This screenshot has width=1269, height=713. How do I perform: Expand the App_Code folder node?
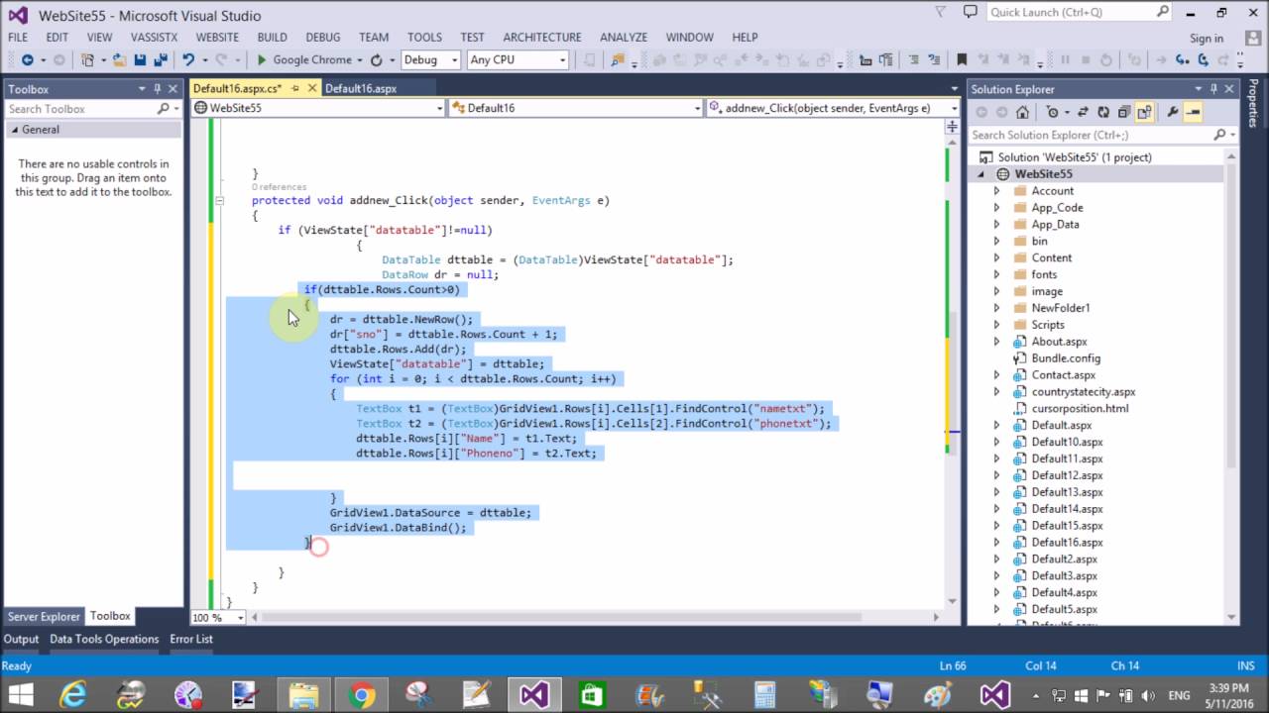(996, 208)
